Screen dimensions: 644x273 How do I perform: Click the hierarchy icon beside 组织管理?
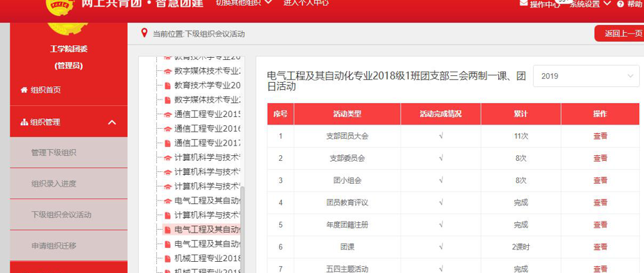click(24, 122)
